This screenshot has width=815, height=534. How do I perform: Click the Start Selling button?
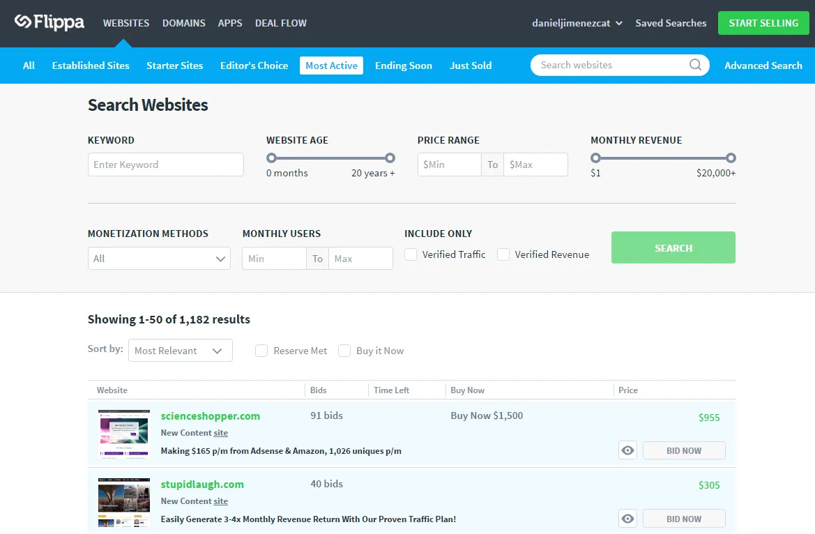(763, 23)
